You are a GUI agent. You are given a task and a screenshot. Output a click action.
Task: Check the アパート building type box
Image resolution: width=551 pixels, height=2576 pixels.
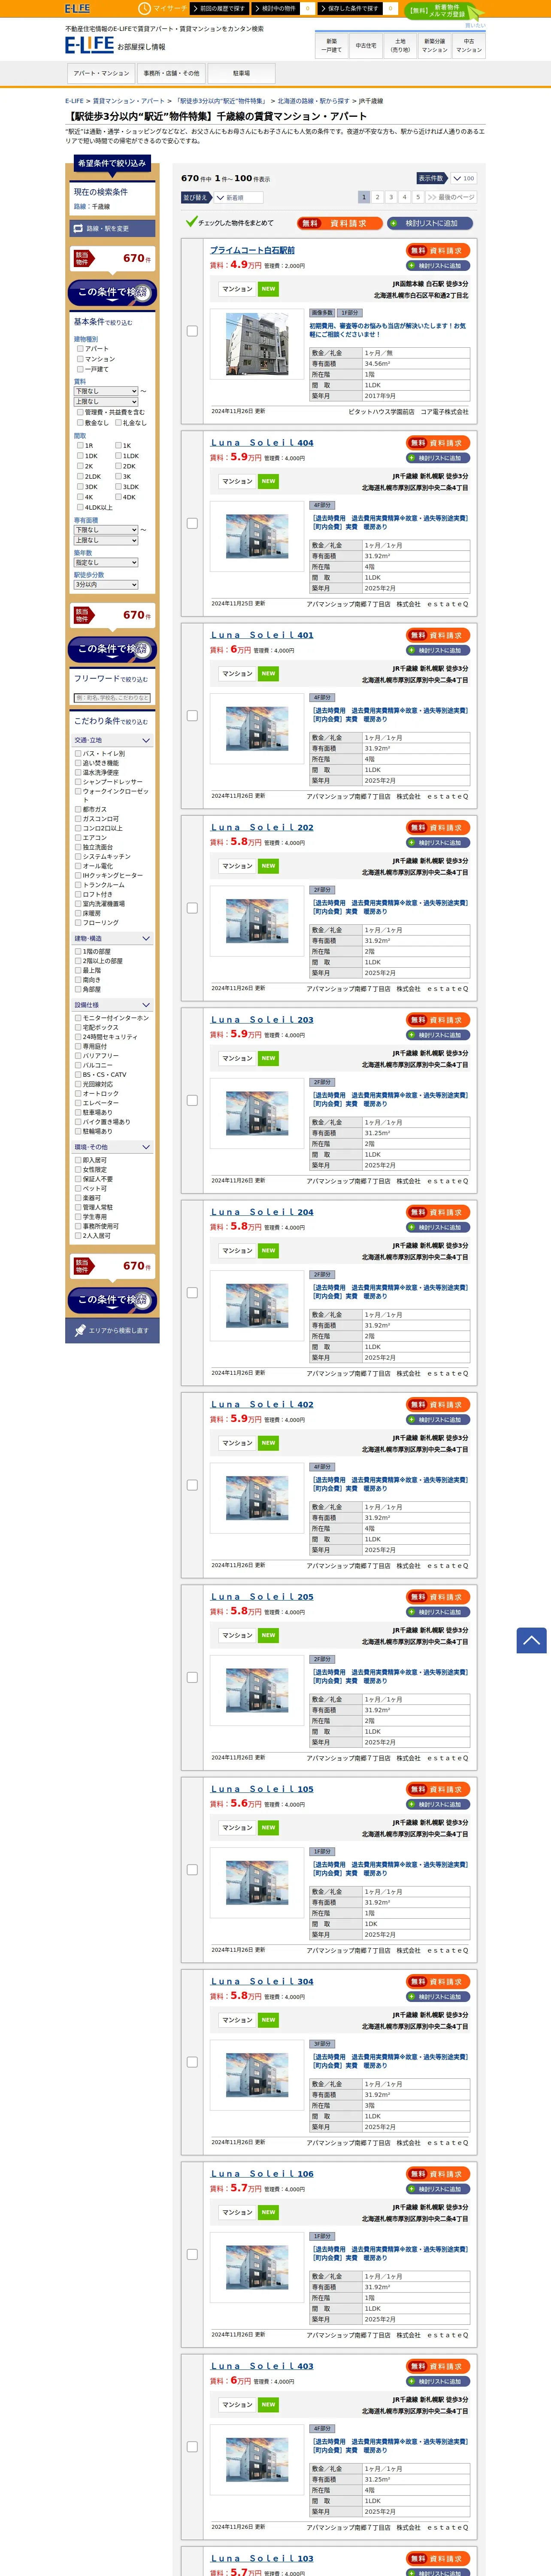(80, 349)
